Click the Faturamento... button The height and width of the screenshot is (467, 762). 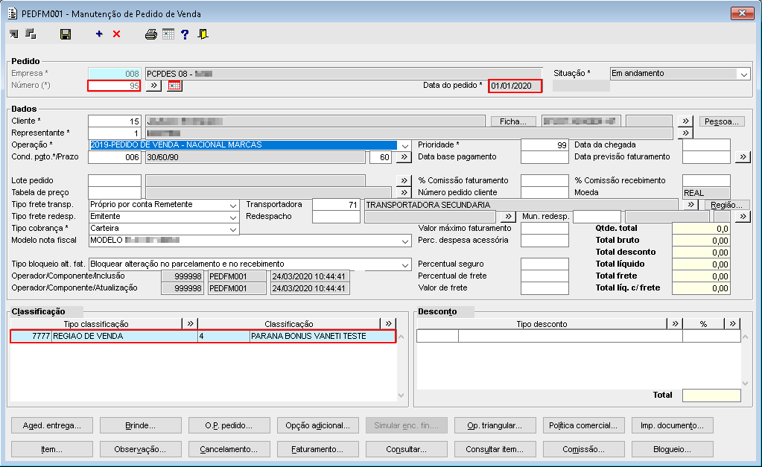318,449
